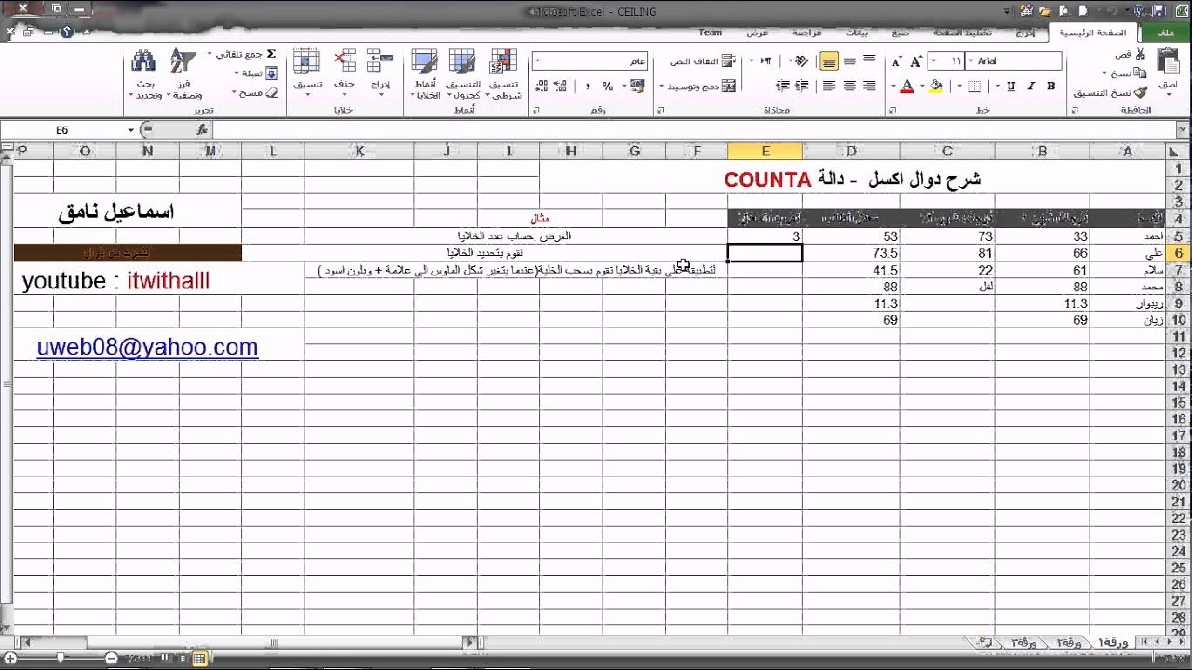Toggle Align Text Left
This screenshot has height=670, width=1192.
[x=829, y=86]
